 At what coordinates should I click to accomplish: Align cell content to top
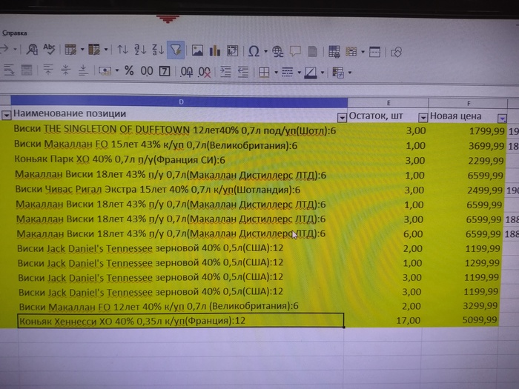tap(48, 70)
